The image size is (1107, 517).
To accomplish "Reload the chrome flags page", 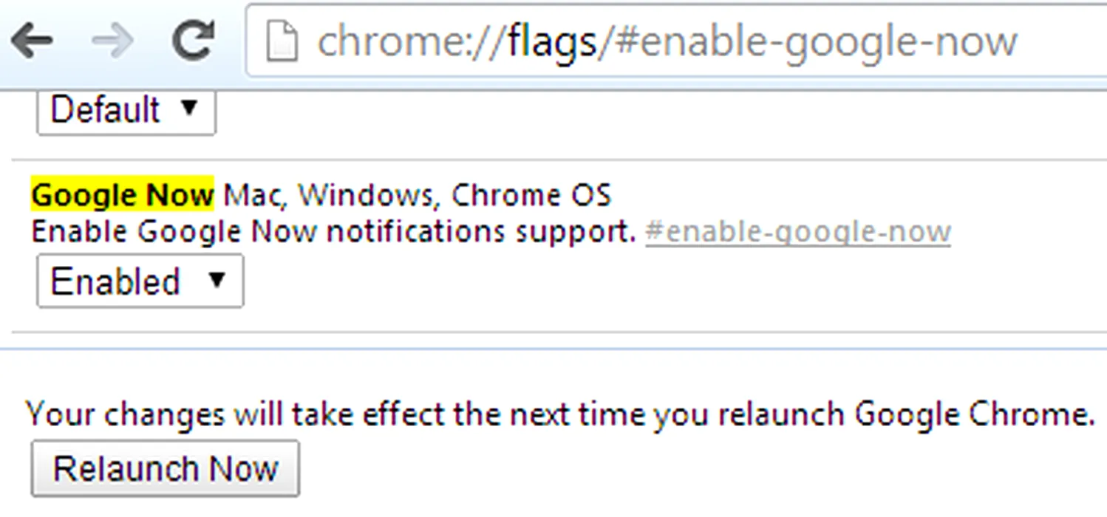I will (192, 40).
